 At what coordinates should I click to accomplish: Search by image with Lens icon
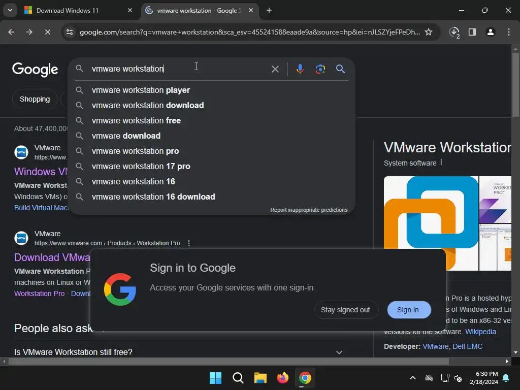pyautogui.click(x=320, y=69)
